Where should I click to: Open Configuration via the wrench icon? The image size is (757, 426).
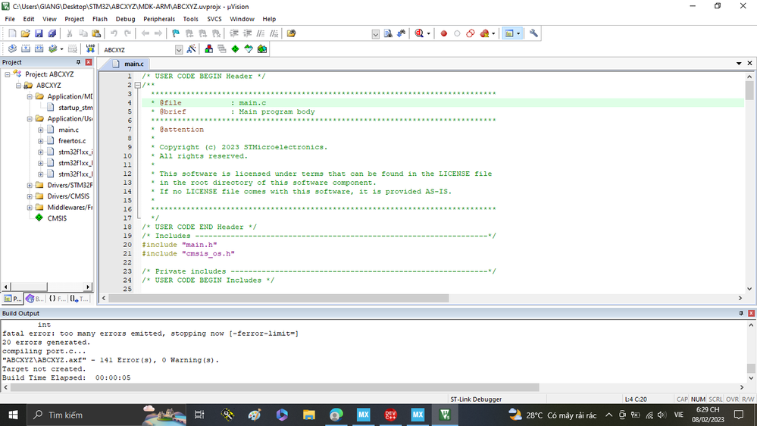coord(533,33)
